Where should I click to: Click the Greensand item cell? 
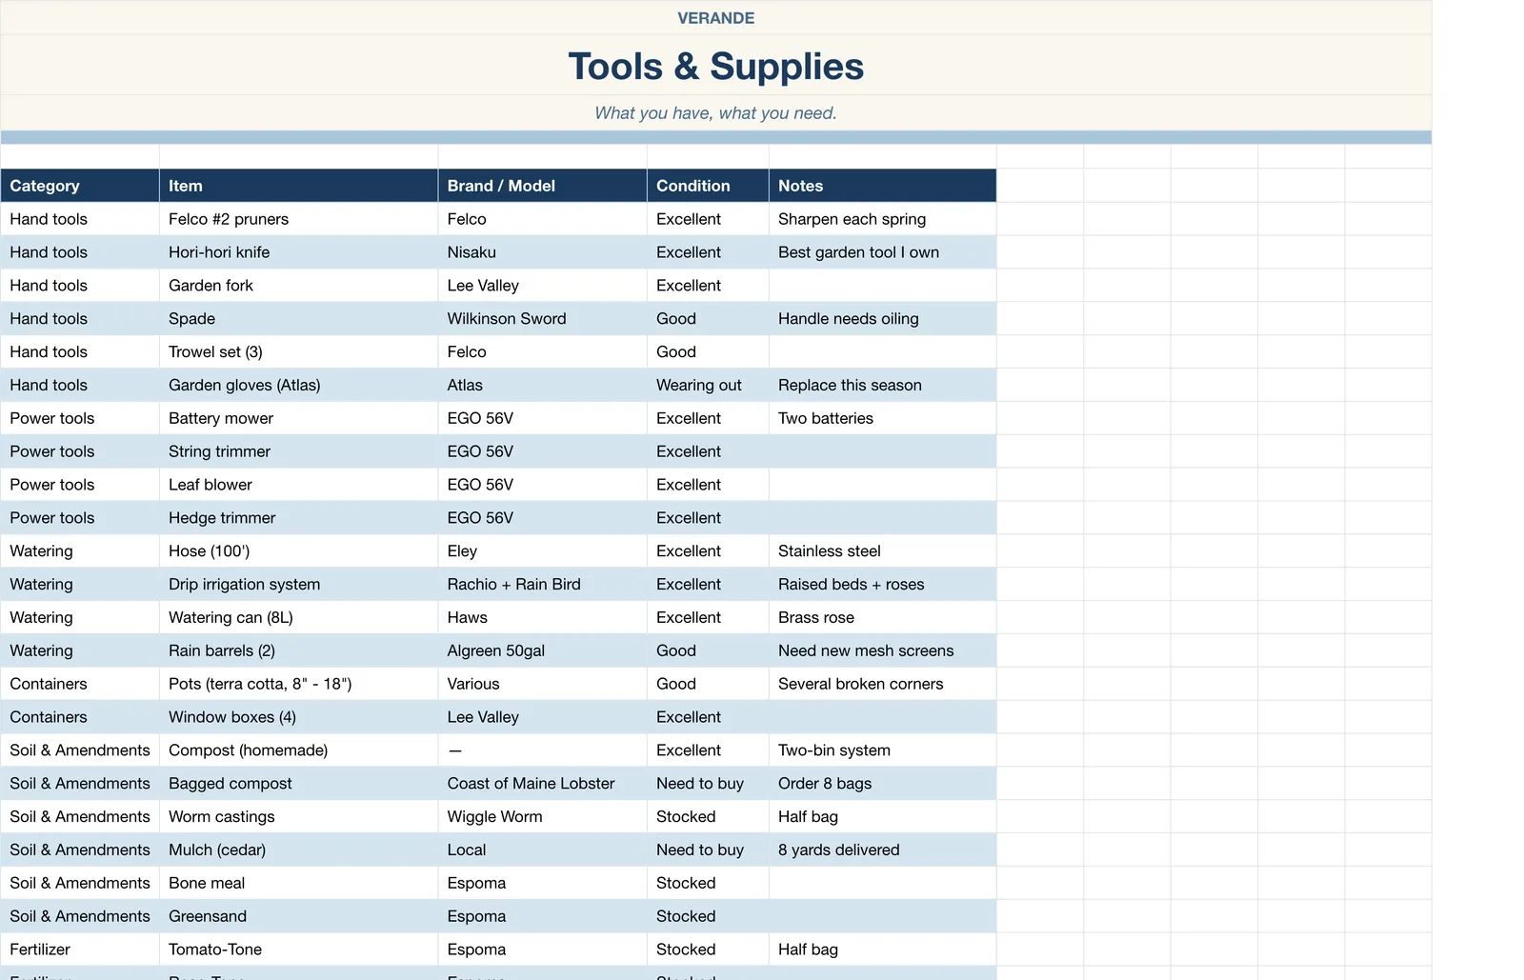pos(298,916)
